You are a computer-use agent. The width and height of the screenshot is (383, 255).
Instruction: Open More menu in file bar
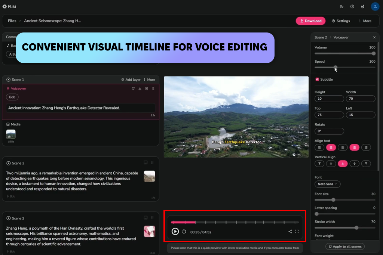coord(365,21)
